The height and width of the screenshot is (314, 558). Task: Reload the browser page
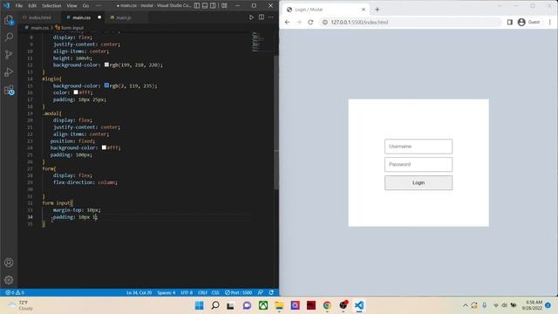[310, 22]
